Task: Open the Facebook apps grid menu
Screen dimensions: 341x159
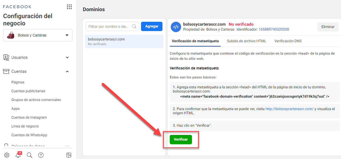Action: click(x=69, y=7)
